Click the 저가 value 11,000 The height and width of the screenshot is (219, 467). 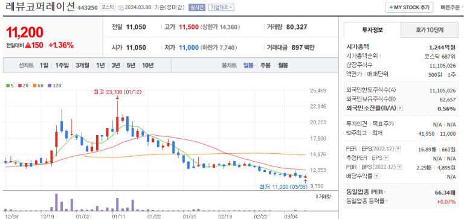pos(188,47)
